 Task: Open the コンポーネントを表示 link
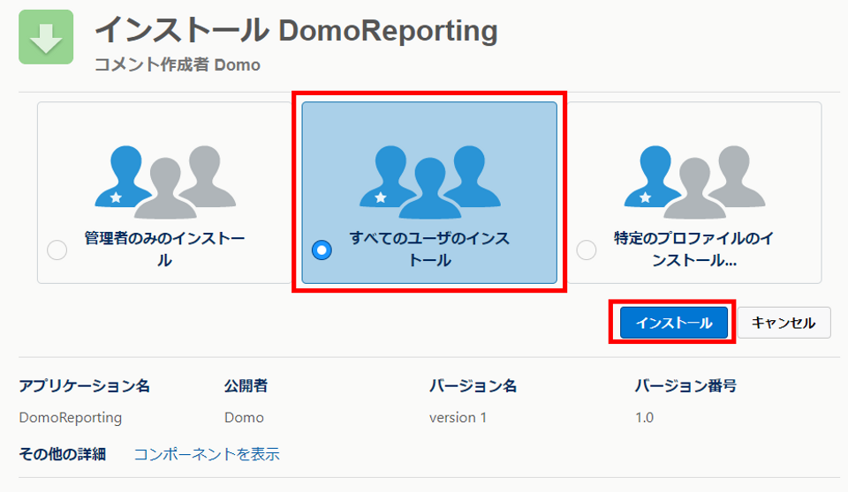coord(207,454)
